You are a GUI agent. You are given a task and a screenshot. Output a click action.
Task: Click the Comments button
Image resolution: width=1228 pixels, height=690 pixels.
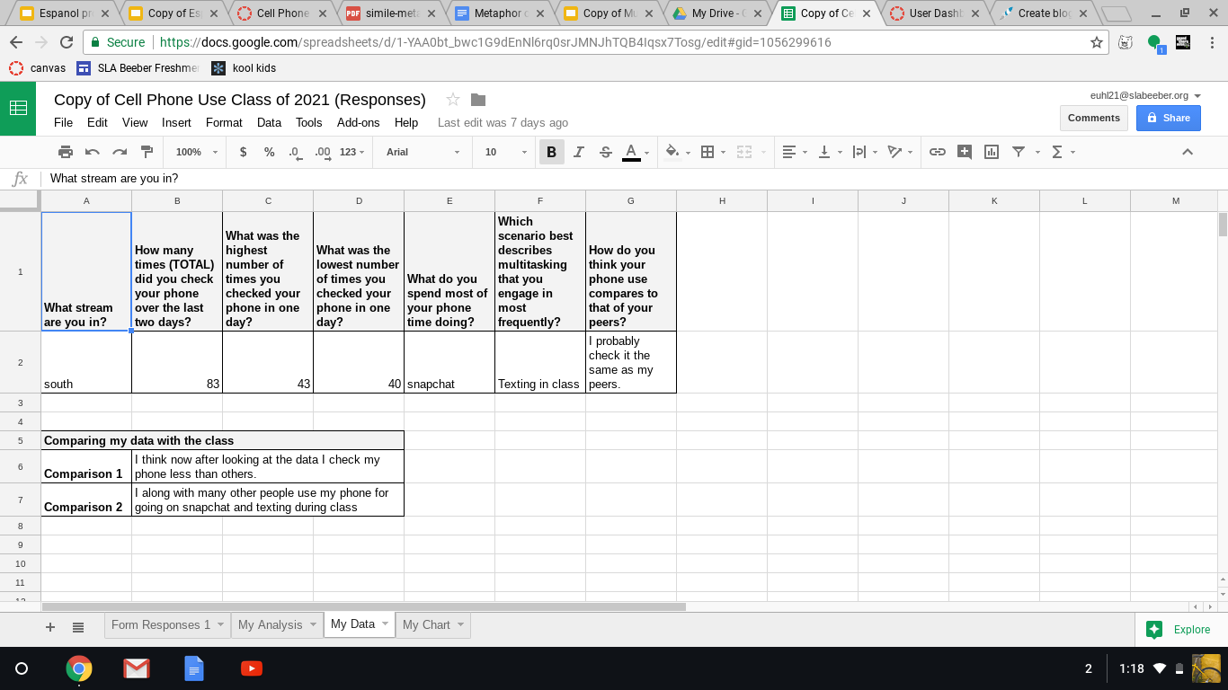click(x=1093, y=118)
